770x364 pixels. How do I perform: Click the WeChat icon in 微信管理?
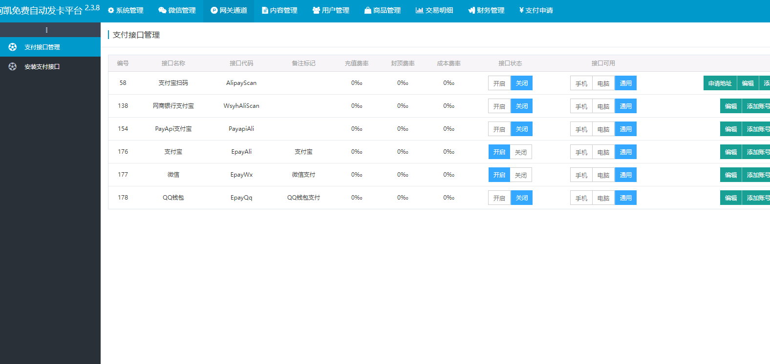pos(162,10)
